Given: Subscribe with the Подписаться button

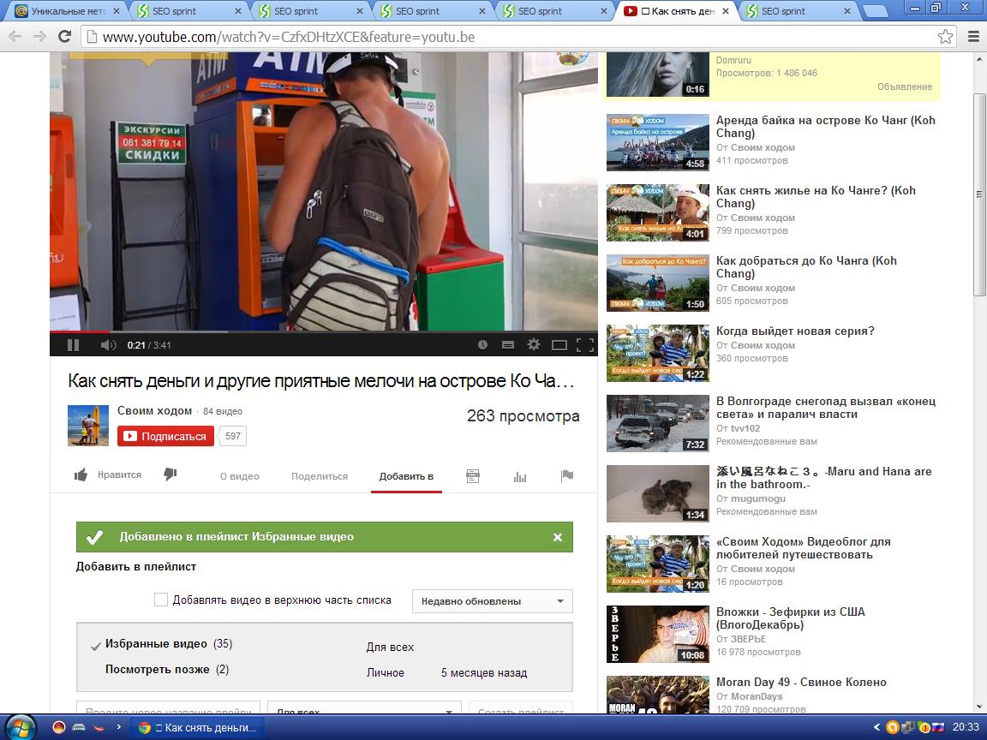Looking at the screenshot, I should tap(165, 436).
